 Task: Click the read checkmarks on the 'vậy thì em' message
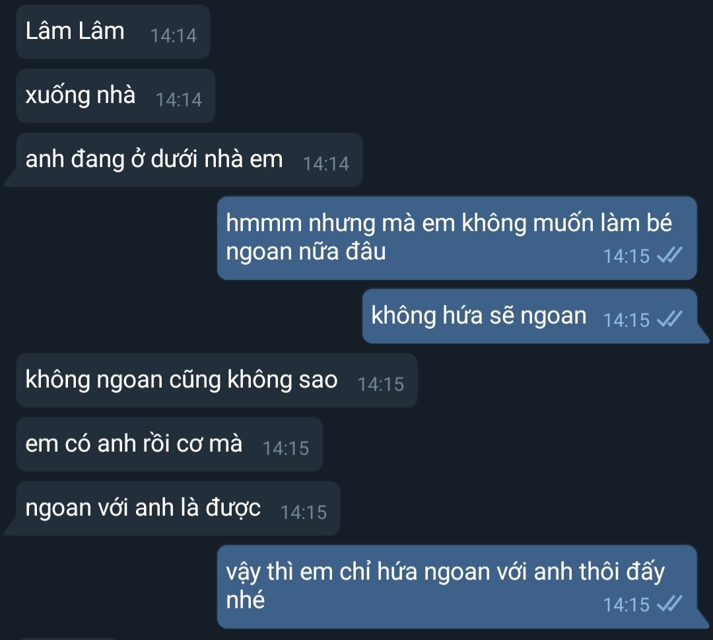point(670,604)
